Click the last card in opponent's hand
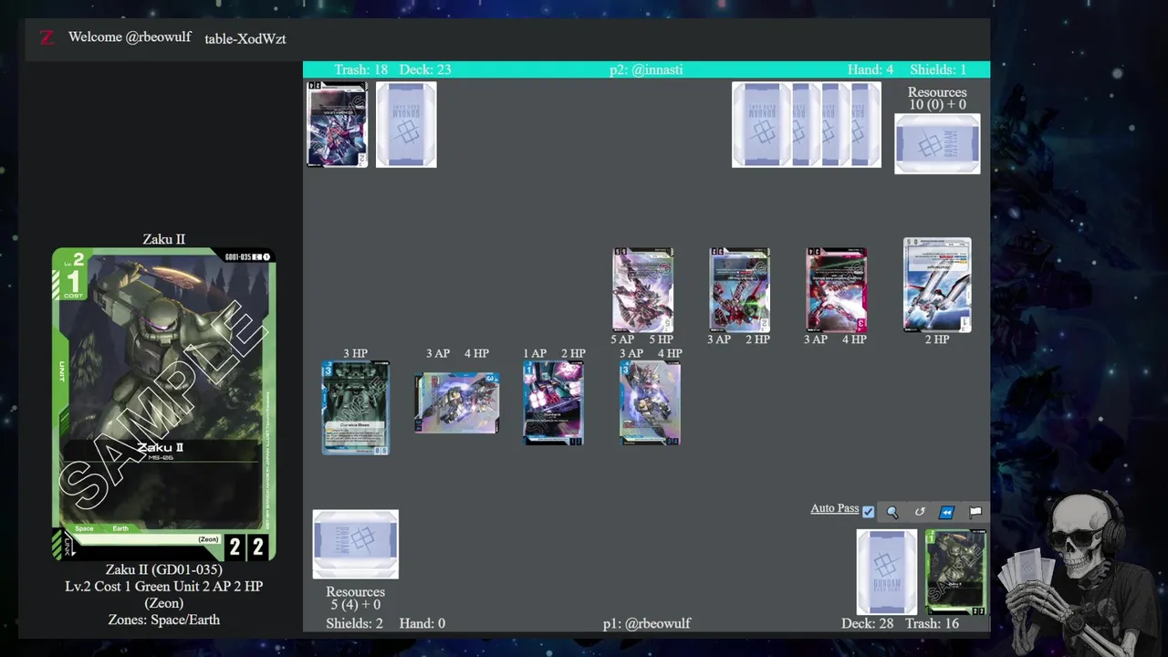 point(866,124)
